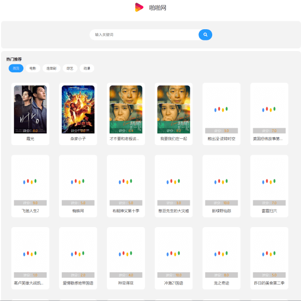Click the 啪啪网 site title text
Image resolution: width=301 pixels, height=301 pixels.
click(157, 8)
